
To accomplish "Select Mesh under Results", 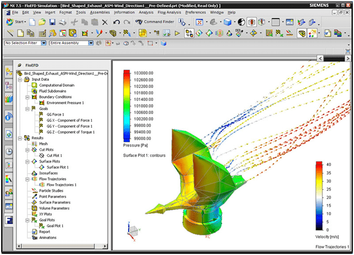I will (x=43, y=144).
